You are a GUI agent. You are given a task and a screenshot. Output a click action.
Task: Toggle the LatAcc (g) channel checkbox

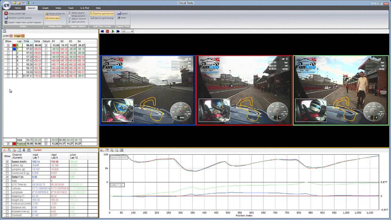coord(7,165)
